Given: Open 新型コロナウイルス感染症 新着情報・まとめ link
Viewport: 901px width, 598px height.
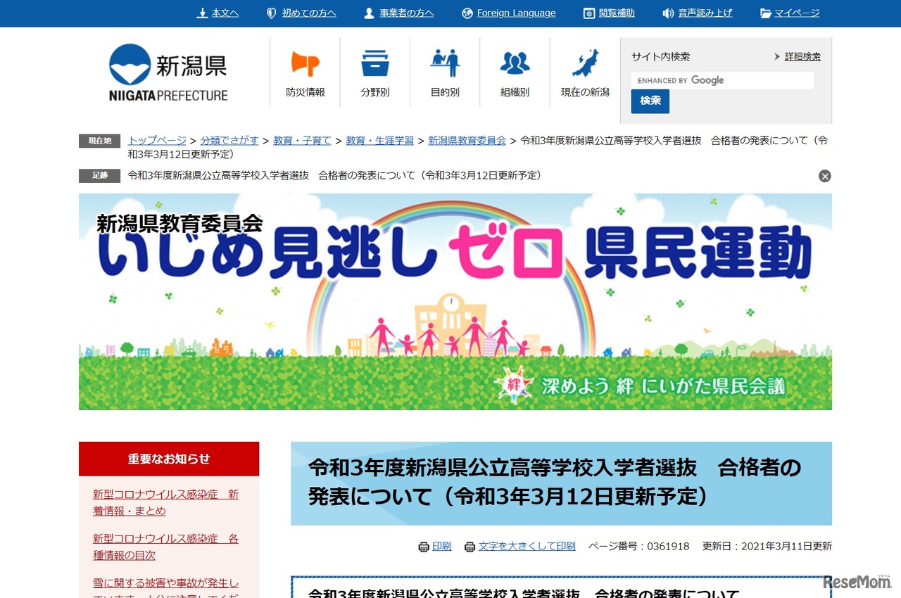Looking at the screenshot, I should (x=166, y=503).
